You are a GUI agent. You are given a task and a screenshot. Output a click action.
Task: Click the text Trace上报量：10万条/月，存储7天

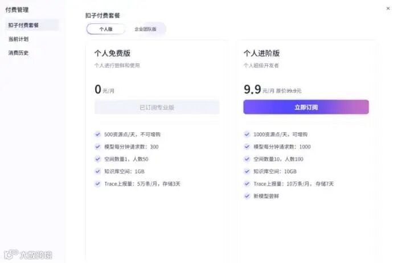pyautogui.click(x=293, y=184)
